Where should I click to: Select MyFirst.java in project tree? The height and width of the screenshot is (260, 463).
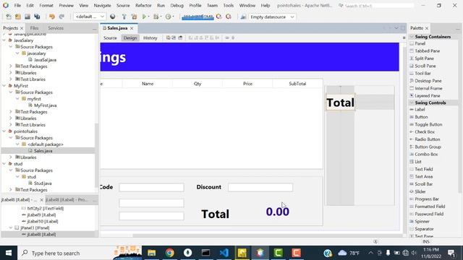click(45, 105)
